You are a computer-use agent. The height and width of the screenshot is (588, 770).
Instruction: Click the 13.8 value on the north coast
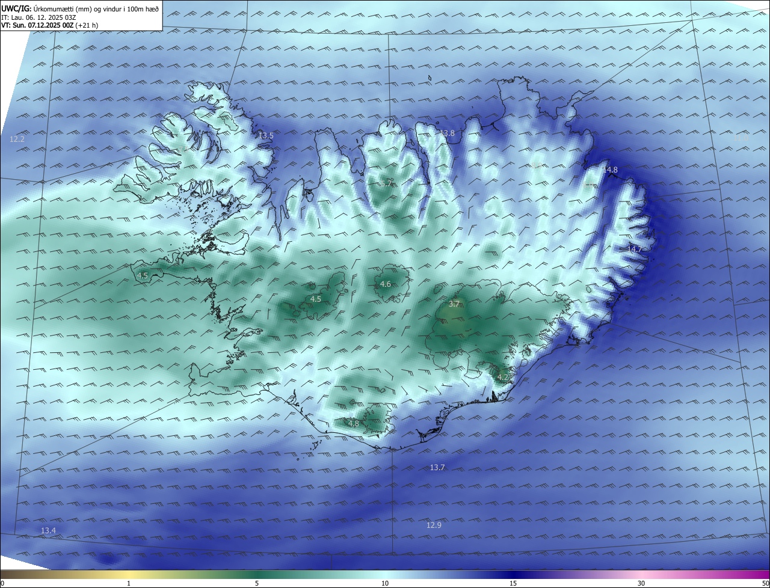[x=447, y=133]
